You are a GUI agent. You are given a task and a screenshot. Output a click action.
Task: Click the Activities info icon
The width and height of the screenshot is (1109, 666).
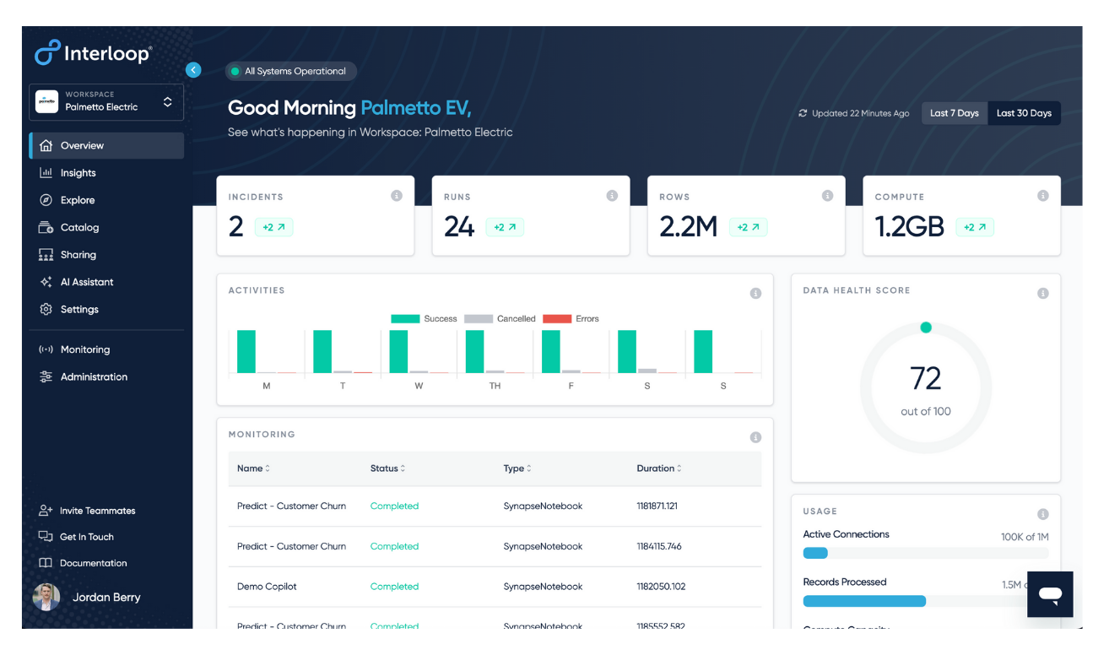coord(755,294)
